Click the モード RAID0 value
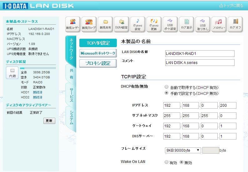The width and height of the screenshot is (248, 172). (38, 82)
